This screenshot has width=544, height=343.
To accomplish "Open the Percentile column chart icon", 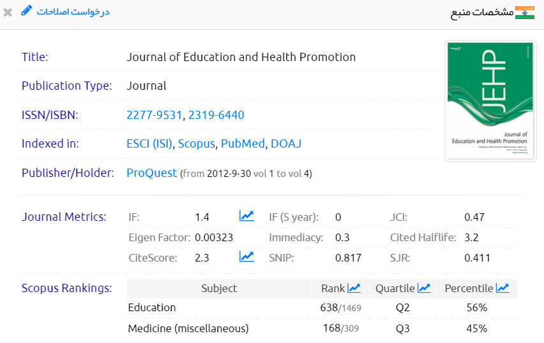I will (503, 288).
